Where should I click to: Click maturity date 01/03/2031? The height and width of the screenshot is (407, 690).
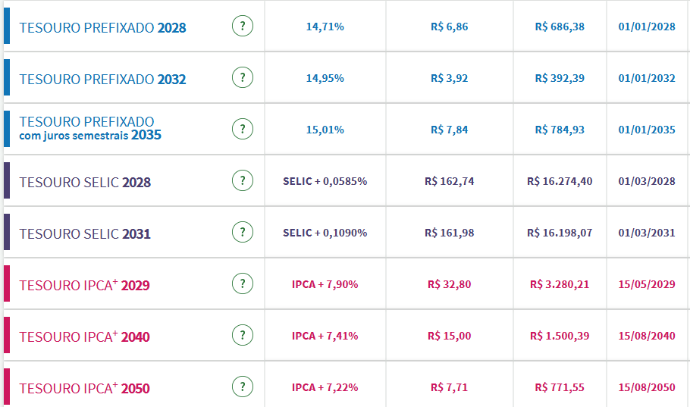[647, 233]
